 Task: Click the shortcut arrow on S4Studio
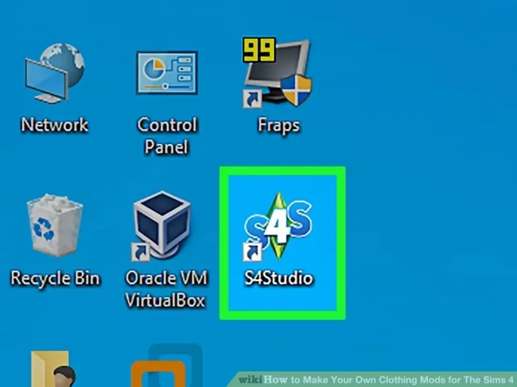click(x=252, y=252)
